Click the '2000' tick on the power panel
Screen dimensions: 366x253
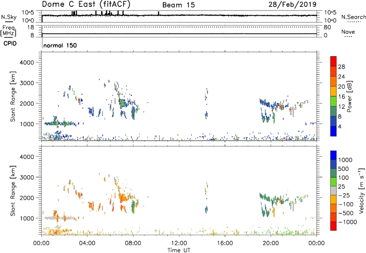27,103
